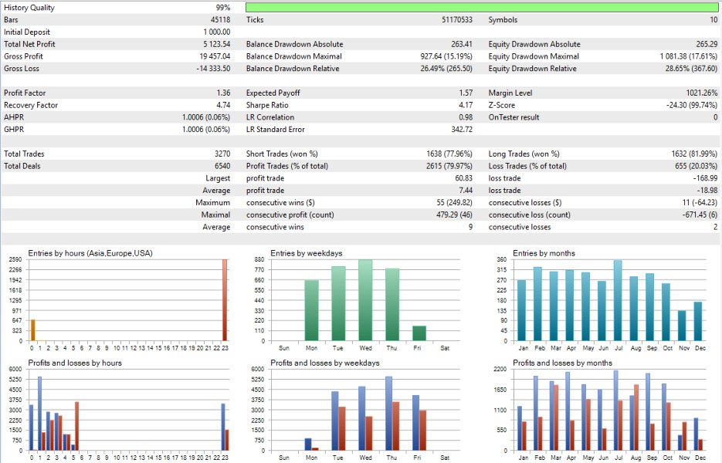Select the LR Standard Error value 342.72
Viewport: 722px width, 463px height.
point(462,130)
